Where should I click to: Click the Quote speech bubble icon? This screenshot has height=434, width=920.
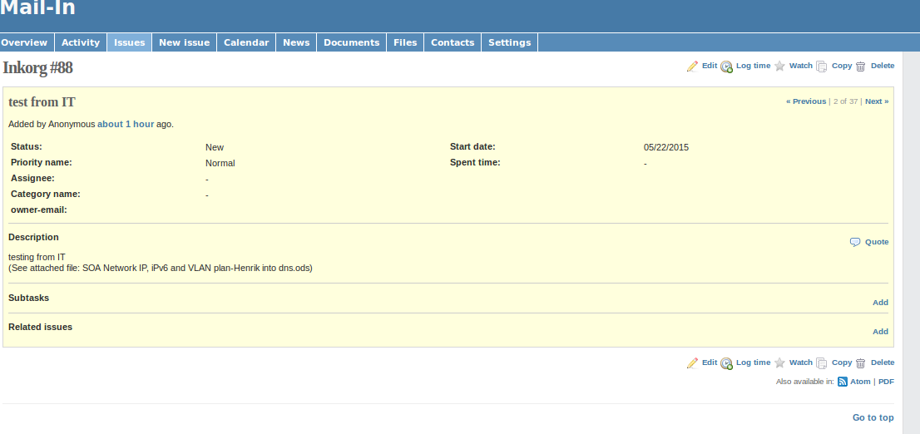(x=855, y=242)
